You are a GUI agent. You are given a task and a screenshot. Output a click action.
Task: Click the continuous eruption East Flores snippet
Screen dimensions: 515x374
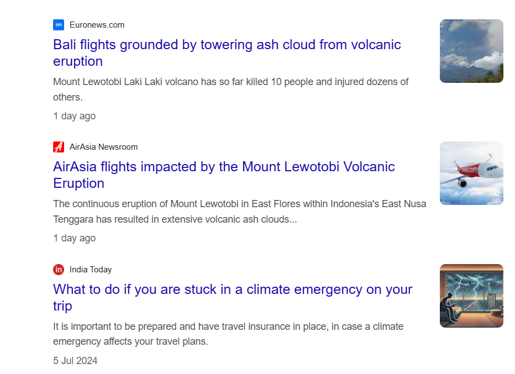(239, 204)
